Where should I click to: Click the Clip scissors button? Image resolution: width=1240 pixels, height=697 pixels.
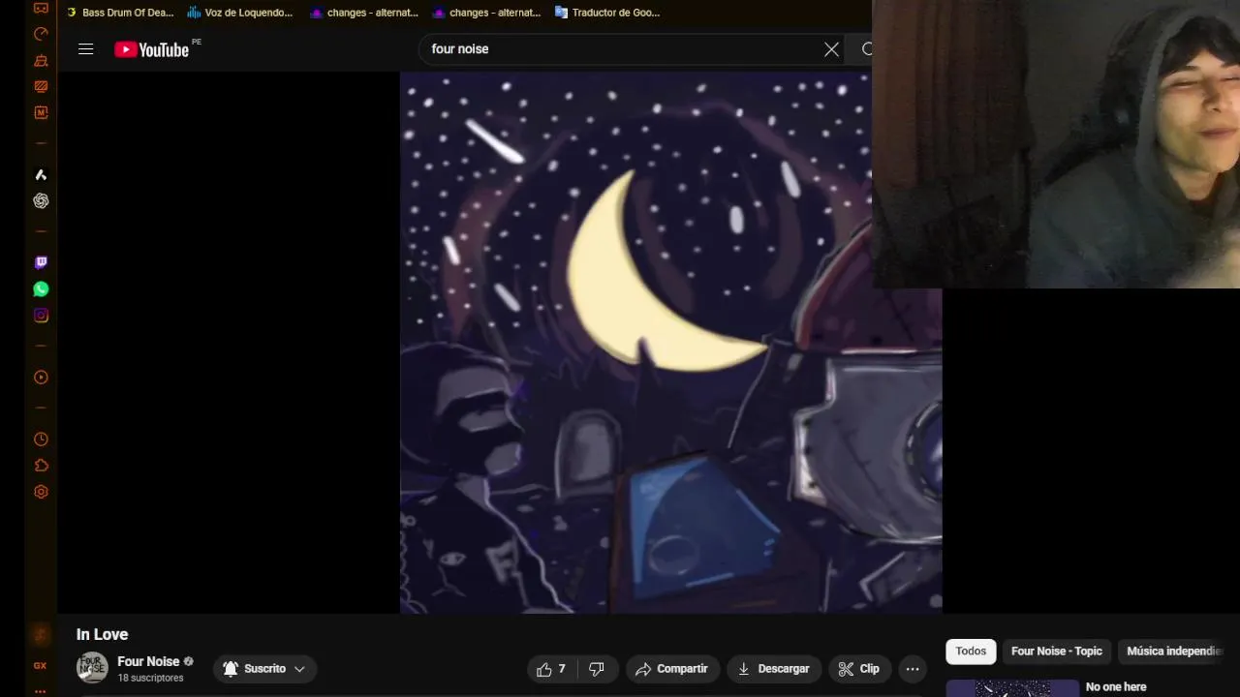(x=858, y=669)
